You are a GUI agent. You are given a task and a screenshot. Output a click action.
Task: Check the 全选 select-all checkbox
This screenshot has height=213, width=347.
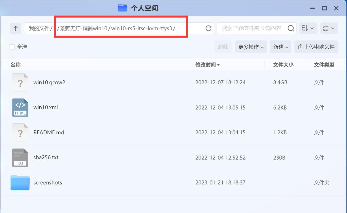pos(12,47)
